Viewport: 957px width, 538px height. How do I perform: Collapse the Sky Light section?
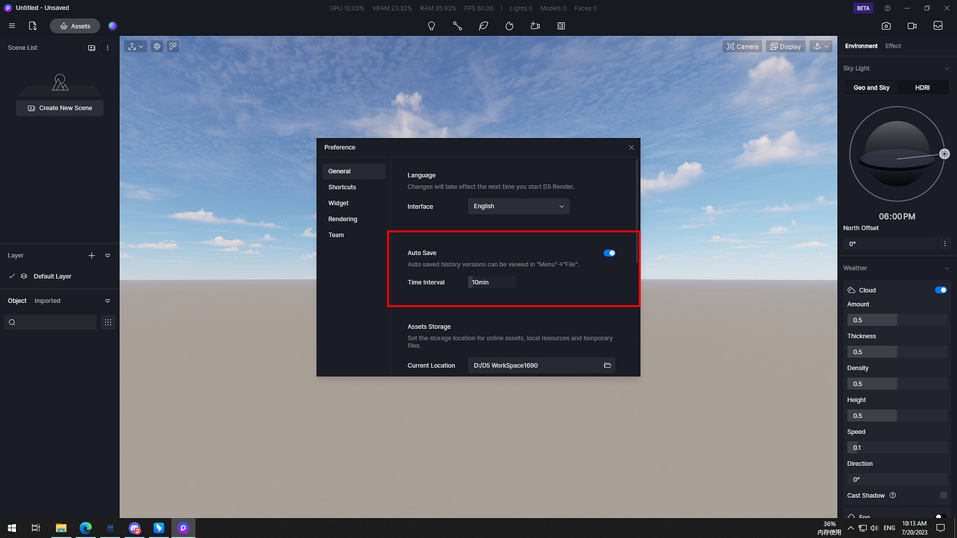947,69
